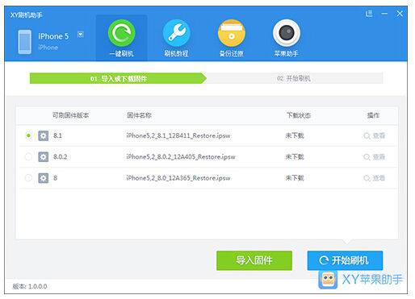
Task: Click the 未下载 status of firmware 8 row
Action: click(x=295, y=178)
